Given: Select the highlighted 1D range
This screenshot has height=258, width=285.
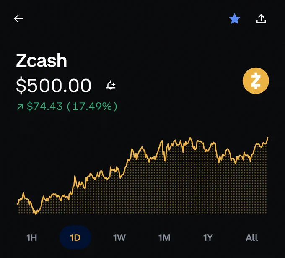Looking at the screenshot, I should click(x=75, y=237).
